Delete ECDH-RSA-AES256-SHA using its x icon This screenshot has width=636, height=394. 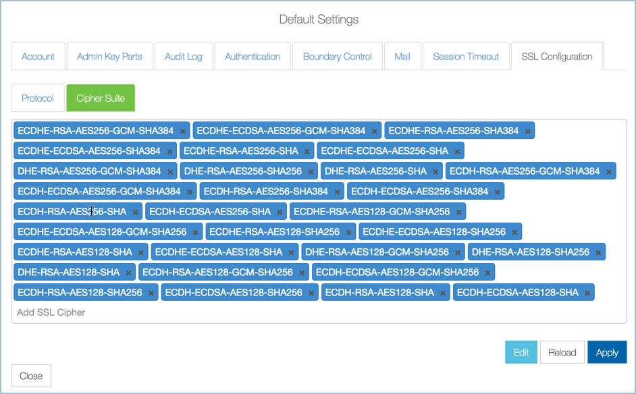click(135, 212)
